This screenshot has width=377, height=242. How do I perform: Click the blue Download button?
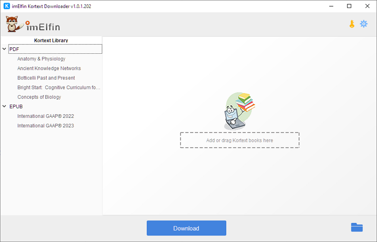[186, 228]
